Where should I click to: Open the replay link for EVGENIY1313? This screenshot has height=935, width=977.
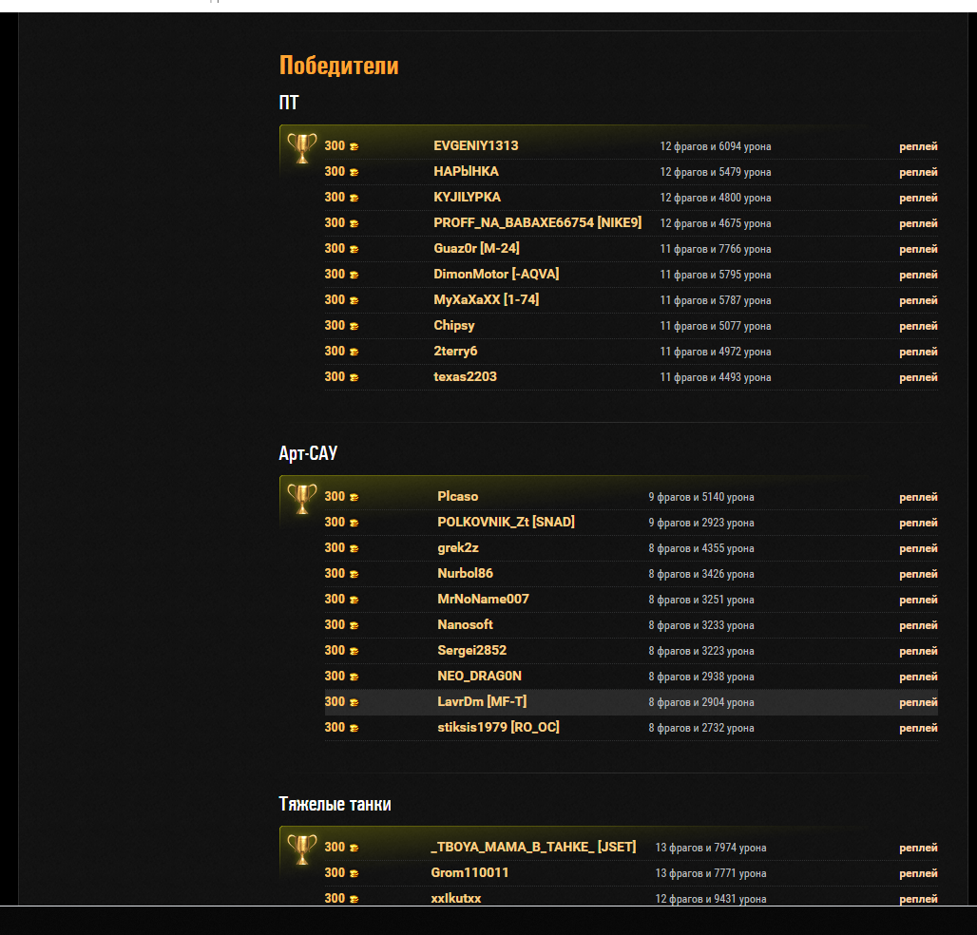(918, 146)
